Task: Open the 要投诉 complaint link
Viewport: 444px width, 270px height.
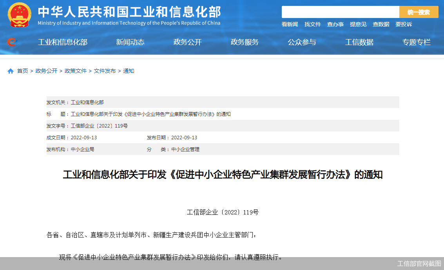Action: [x=404, y=24]
